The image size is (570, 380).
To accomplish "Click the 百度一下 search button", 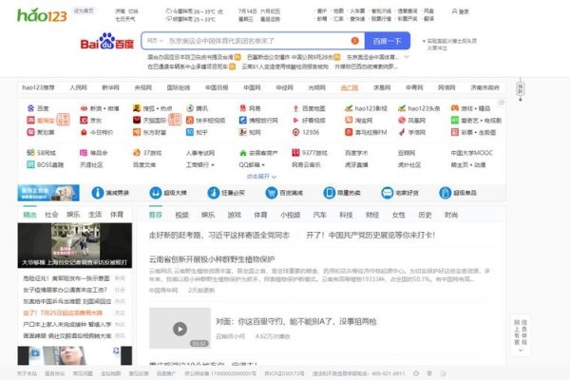I will [388, 41].
